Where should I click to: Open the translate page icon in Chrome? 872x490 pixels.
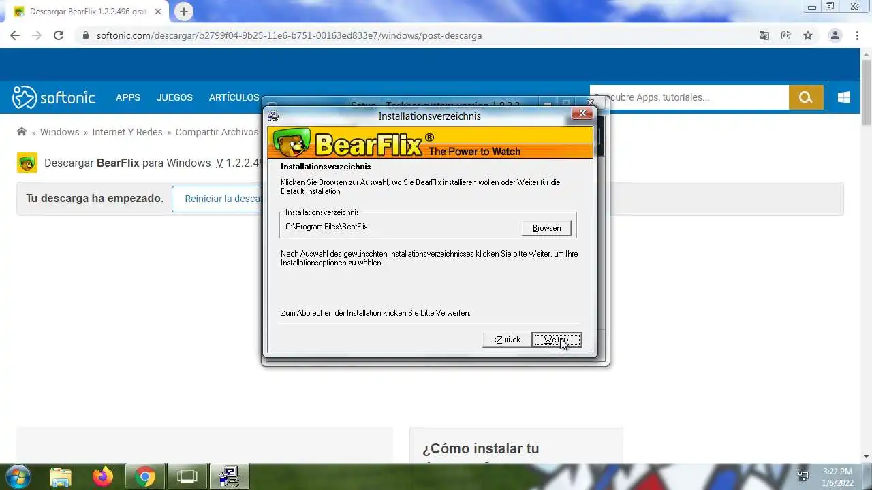click(x=764, y=35)
